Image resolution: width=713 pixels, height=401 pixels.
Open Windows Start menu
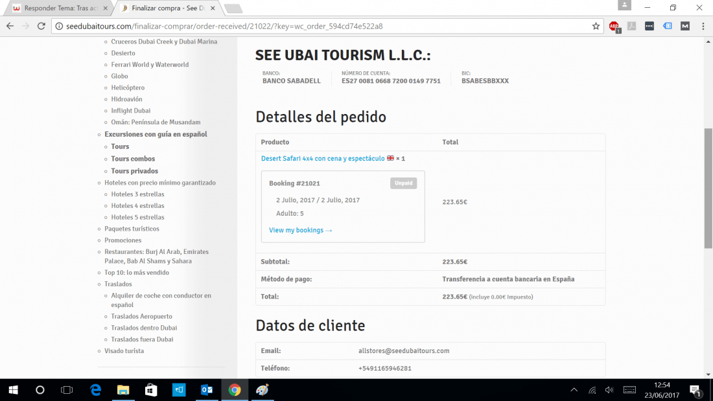[13, 390]
